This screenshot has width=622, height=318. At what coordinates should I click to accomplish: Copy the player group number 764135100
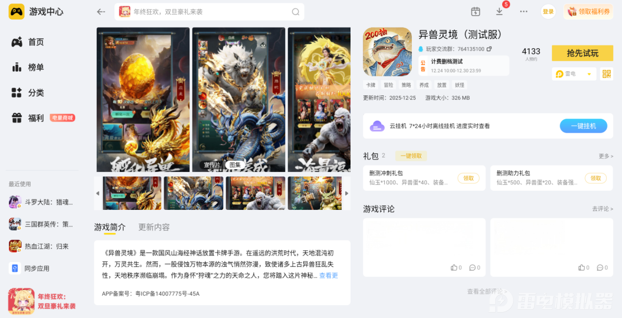pyautogui.click(x=489, y=49)
